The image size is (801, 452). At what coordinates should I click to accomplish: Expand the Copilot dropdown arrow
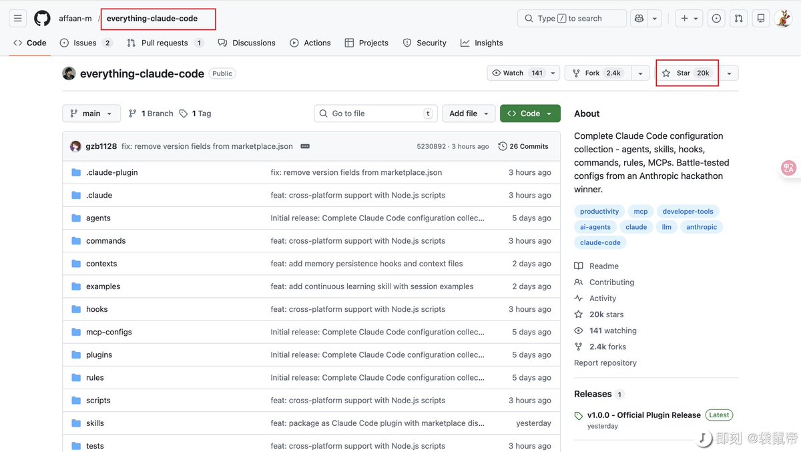point(655,19)
